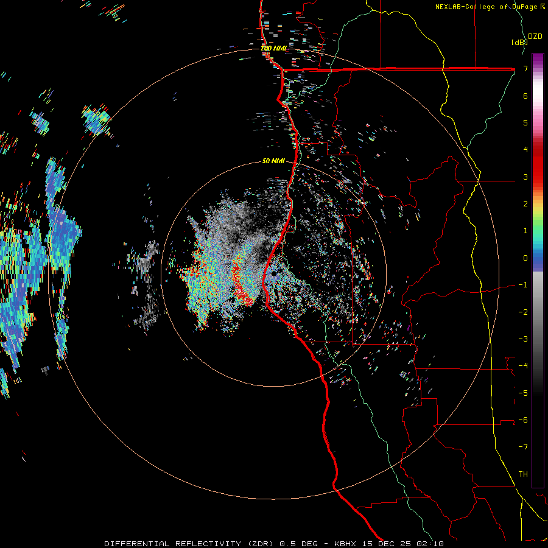
Task: Select the 7 value on color scale
Action: (x=525, y=68)
